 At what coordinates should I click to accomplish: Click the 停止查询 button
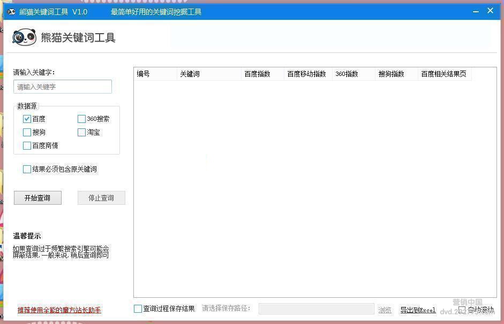pos(101,198)
